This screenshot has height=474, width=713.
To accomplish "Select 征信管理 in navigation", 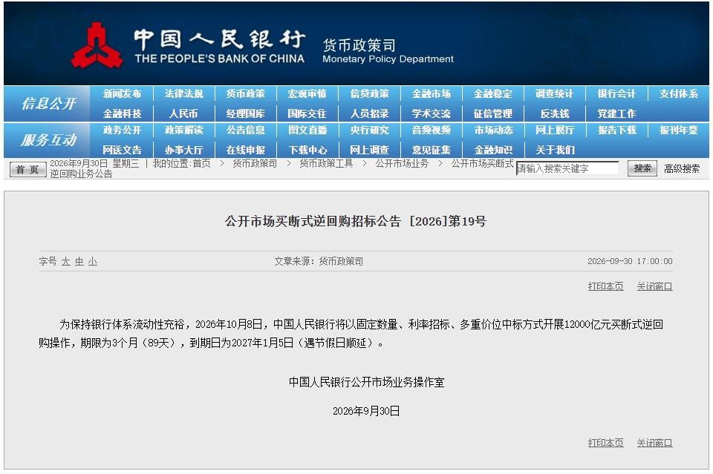I will pyautogui.click(x=493, y=113).
